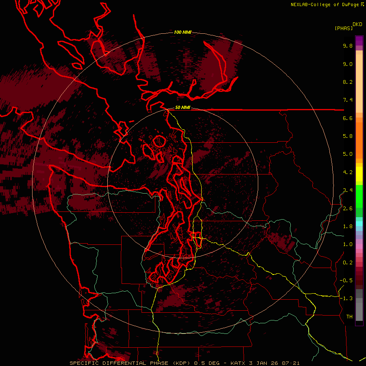Click the -1.3 legend value

point(346,298)
